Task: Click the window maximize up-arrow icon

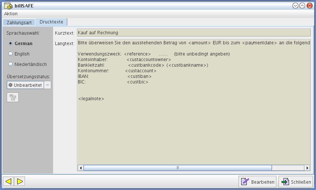Action: (x=302, y=6)
